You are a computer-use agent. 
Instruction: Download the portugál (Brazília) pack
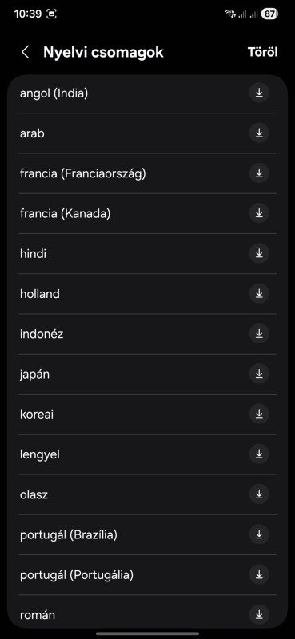tap(259, 534)
